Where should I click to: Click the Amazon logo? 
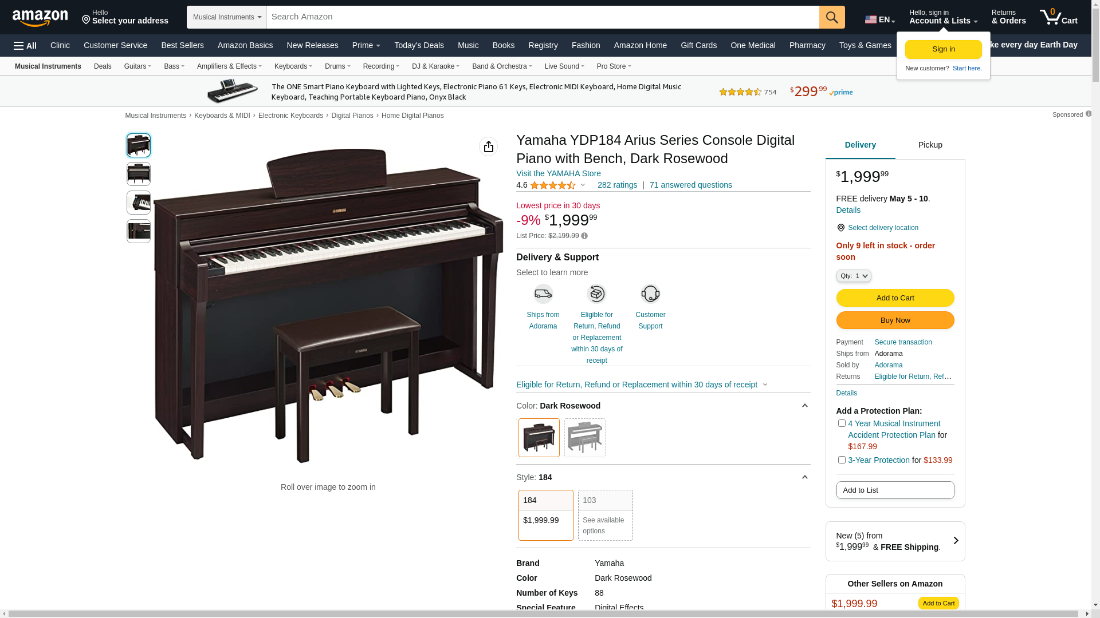(40, 18)
